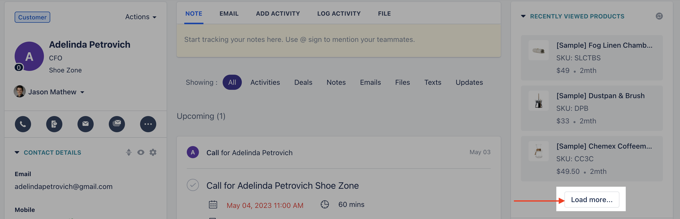The width and height of the screenshot is (680, 219).
Task: Click the send email envelope icon
Action: pyautogui.click(x=86, y=124)
